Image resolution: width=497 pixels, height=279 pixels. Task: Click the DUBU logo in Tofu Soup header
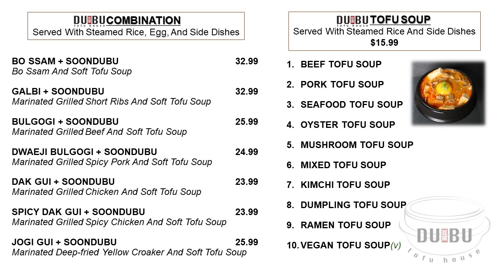coord(352,20)
